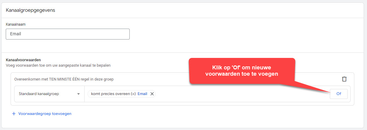This screenshot has width=367, height=130.
Task: Delete the condition group with trash icon
Action: pyautogui.click(x=344, y=79)
